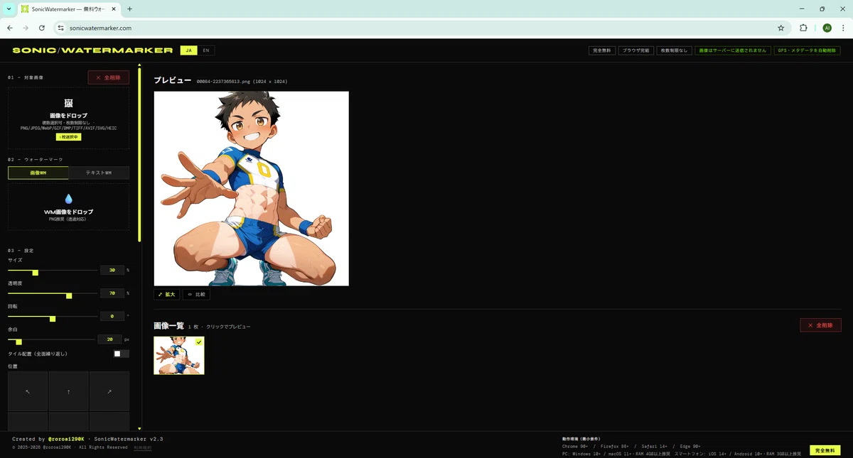
Task: Click the サイズ value field showing 30
Action: (x=112, y=271)
